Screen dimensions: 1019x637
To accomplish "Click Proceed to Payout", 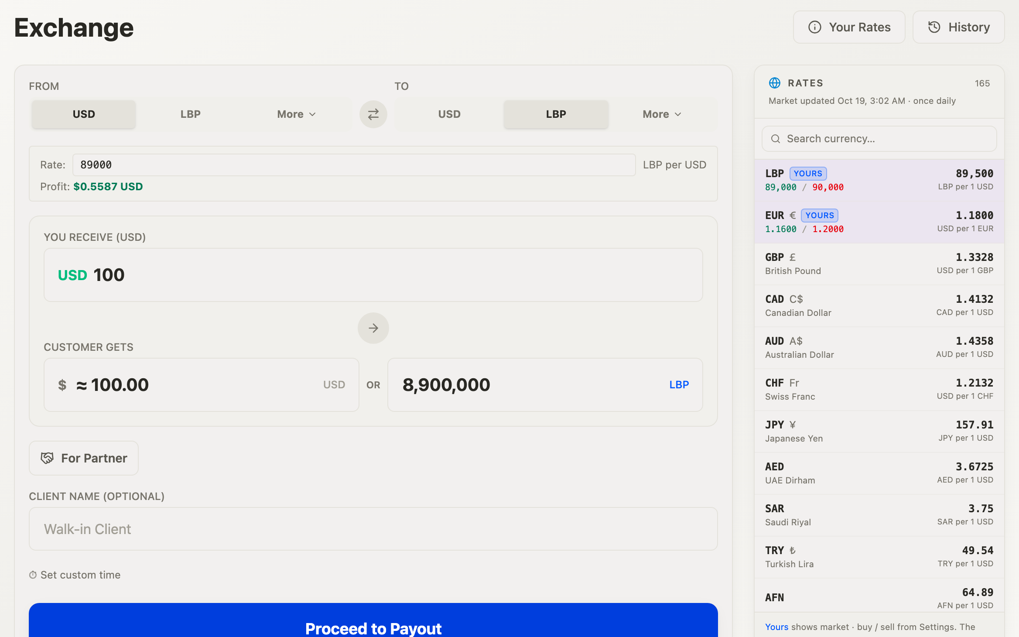I will pyautogui.click(x=373, y=620).
